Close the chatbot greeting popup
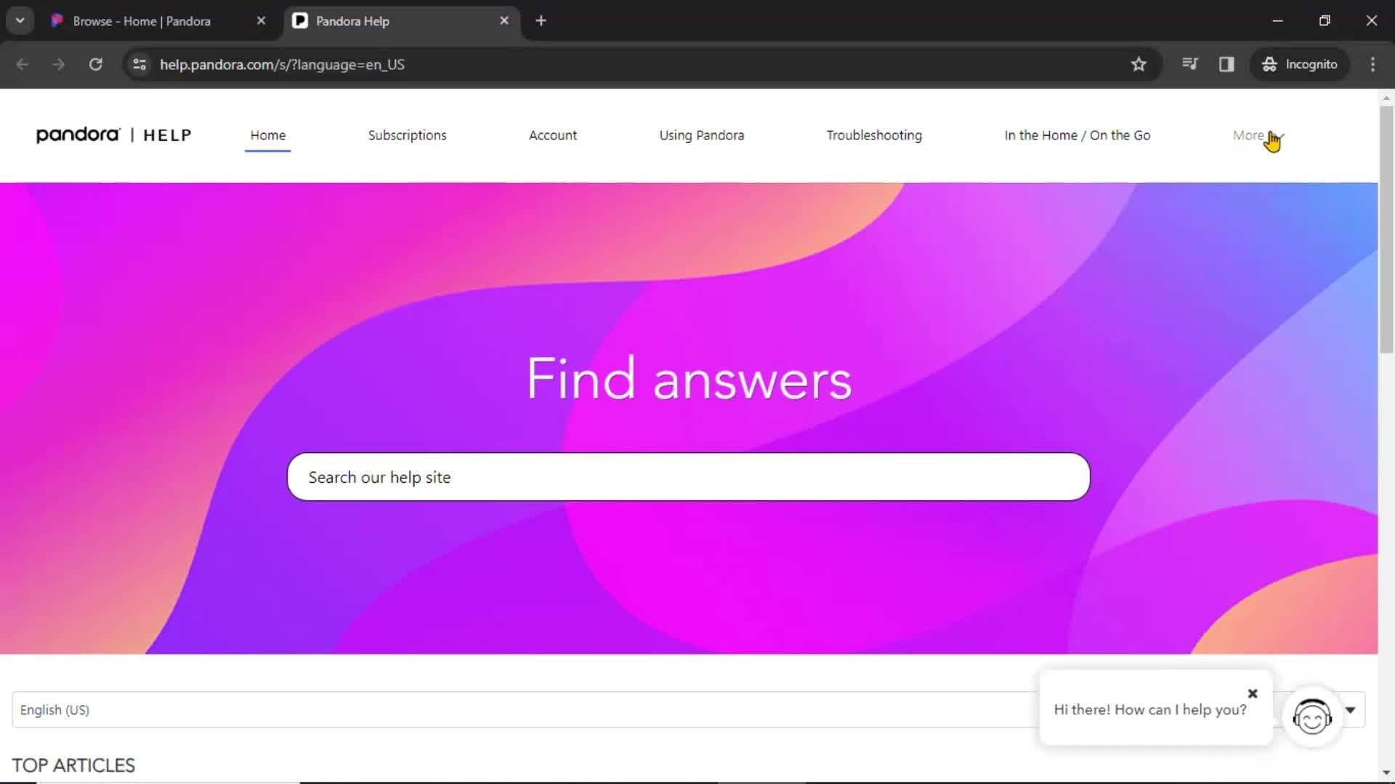The image size is (1395, 784). (x=1253, y=692)
